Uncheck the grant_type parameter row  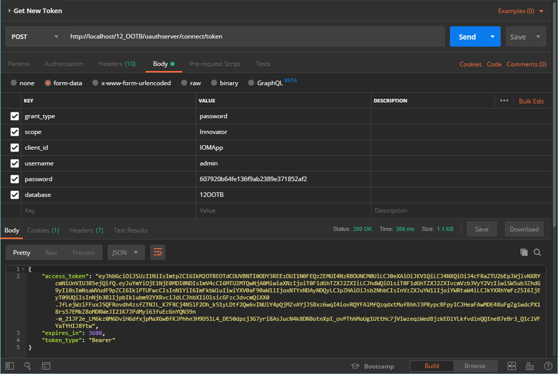[x=15, y=116]
